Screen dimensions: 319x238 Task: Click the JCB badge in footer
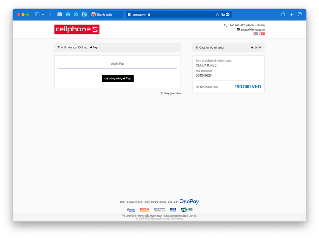click(x=173, y=210)
